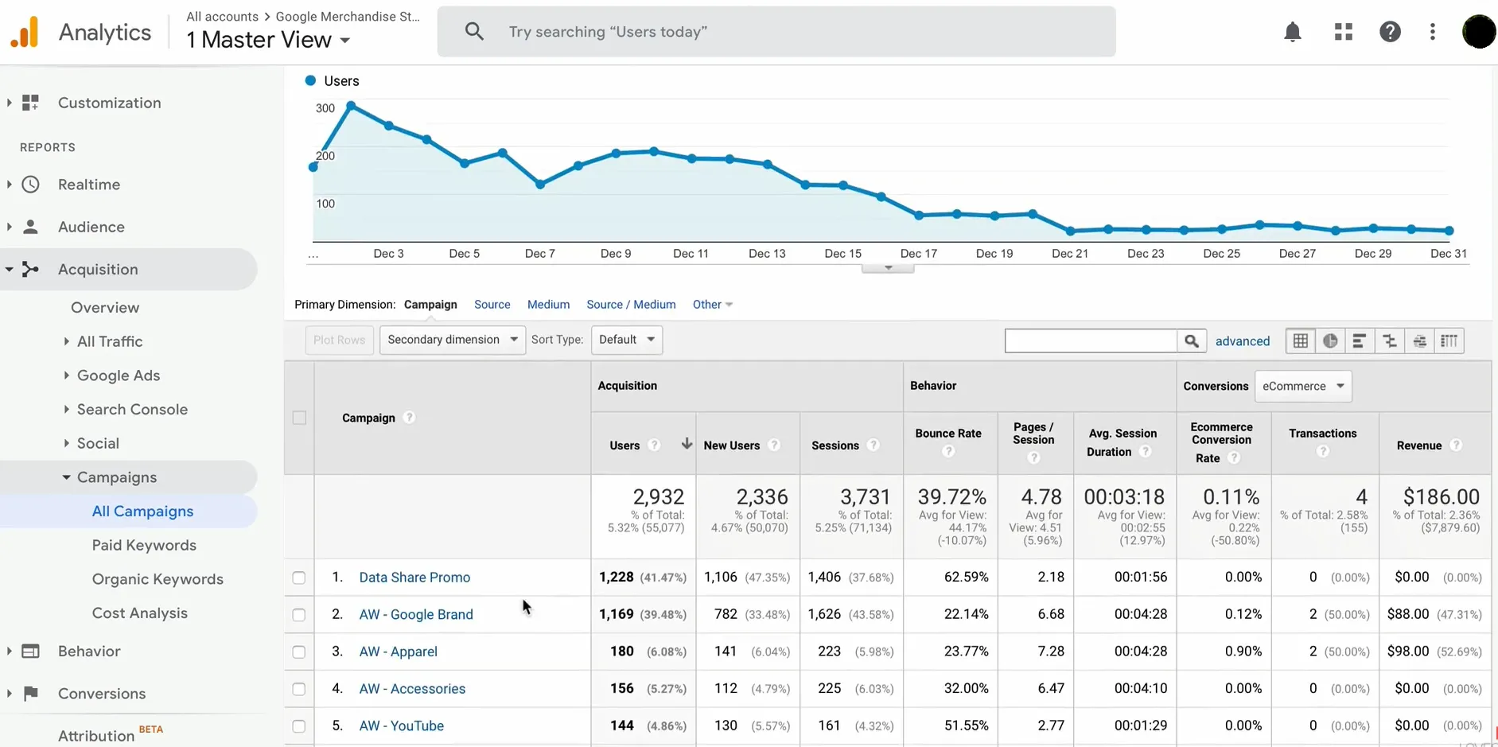Check the AW - Accessories row checkbox
Screen dimensions: 1498x747
[299, 689]
